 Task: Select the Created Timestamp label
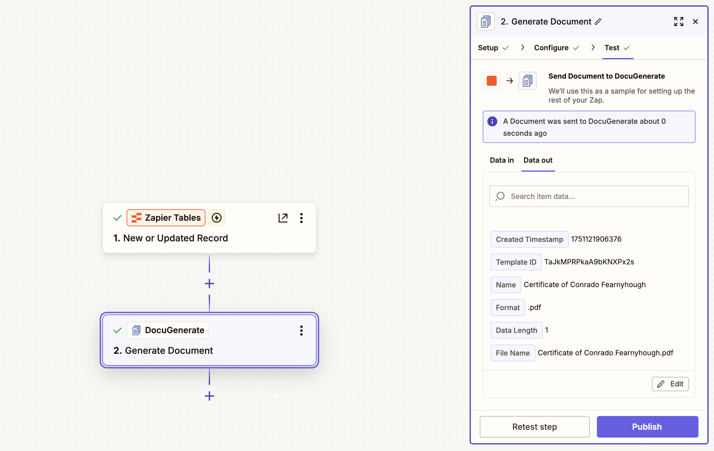coord(529,239)
